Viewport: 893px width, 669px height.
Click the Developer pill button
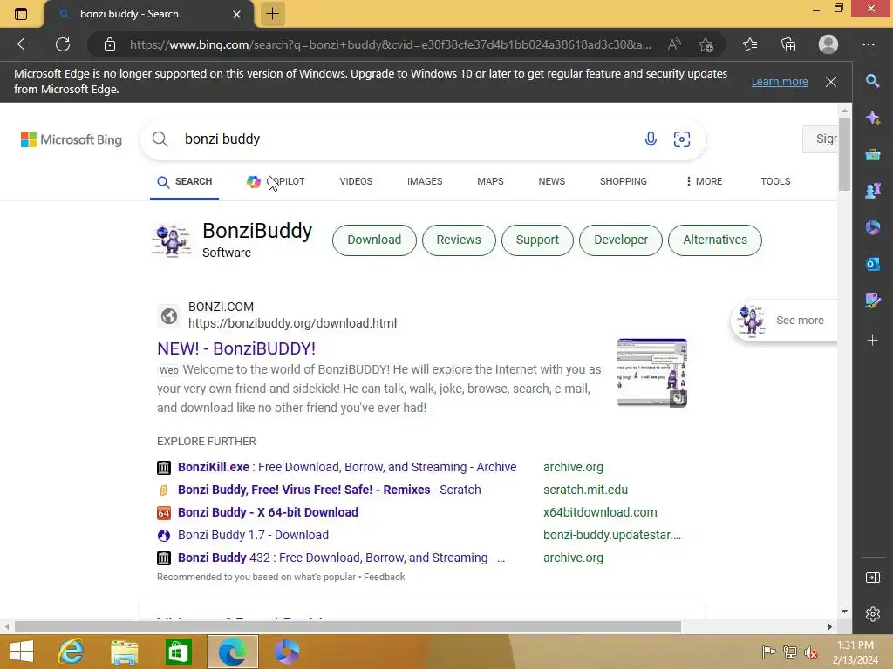[x=621, y=240]
